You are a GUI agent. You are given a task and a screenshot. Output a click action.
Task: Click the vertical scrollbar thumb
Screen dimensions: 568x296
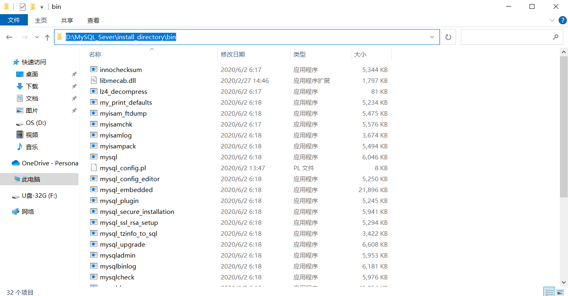pyautogui.click(x=564, y=127)
